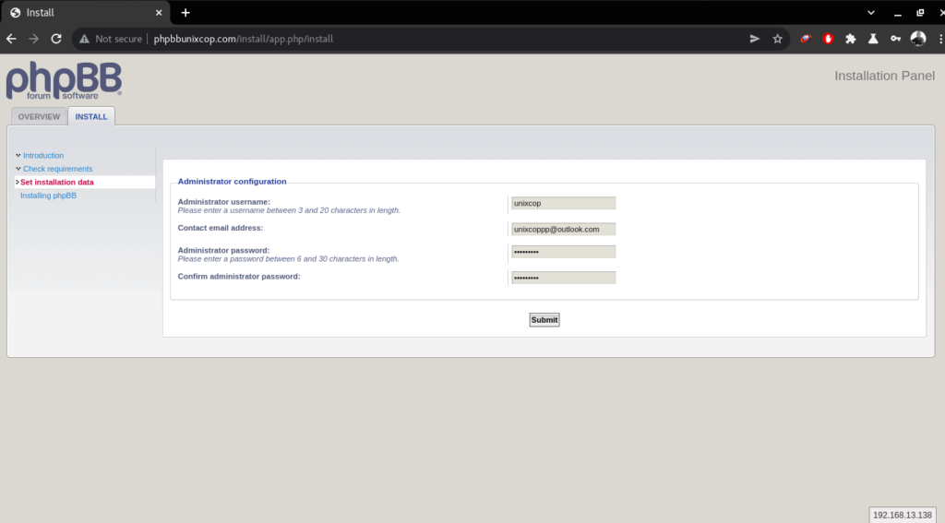945x523 pixels.
Task: Click the address bar URL
Action: 244,39
